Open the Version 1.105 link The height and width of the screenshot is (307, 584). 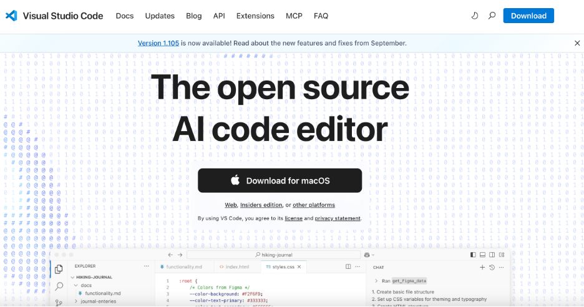(158, 43)
